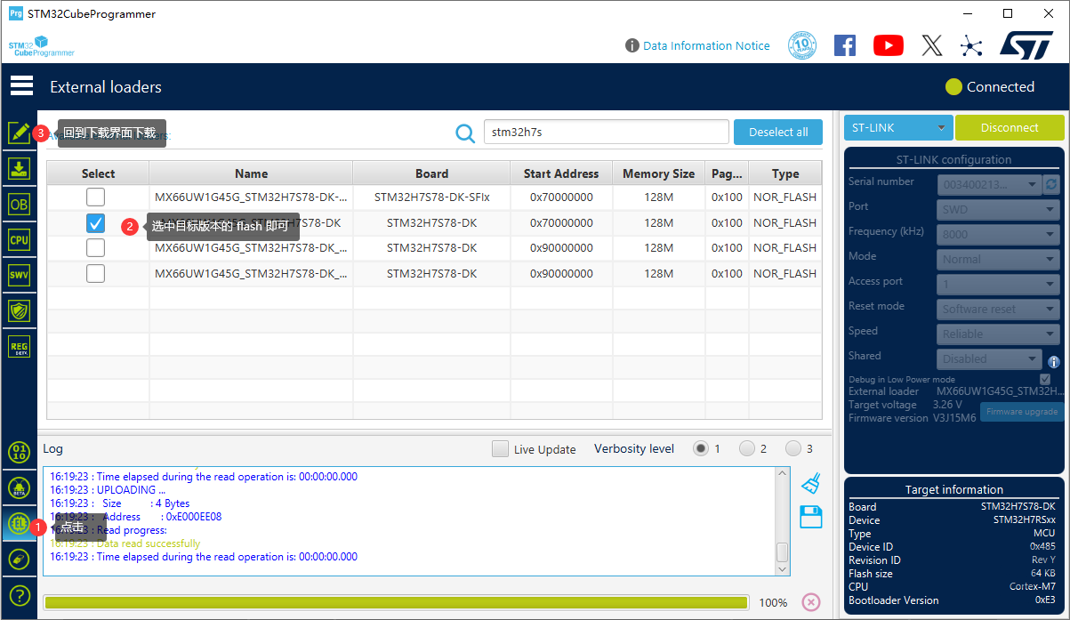Viewport: 1070px width, 620px height.
Task: Click the magnifier search icon
Action: [x=465, y=133]
